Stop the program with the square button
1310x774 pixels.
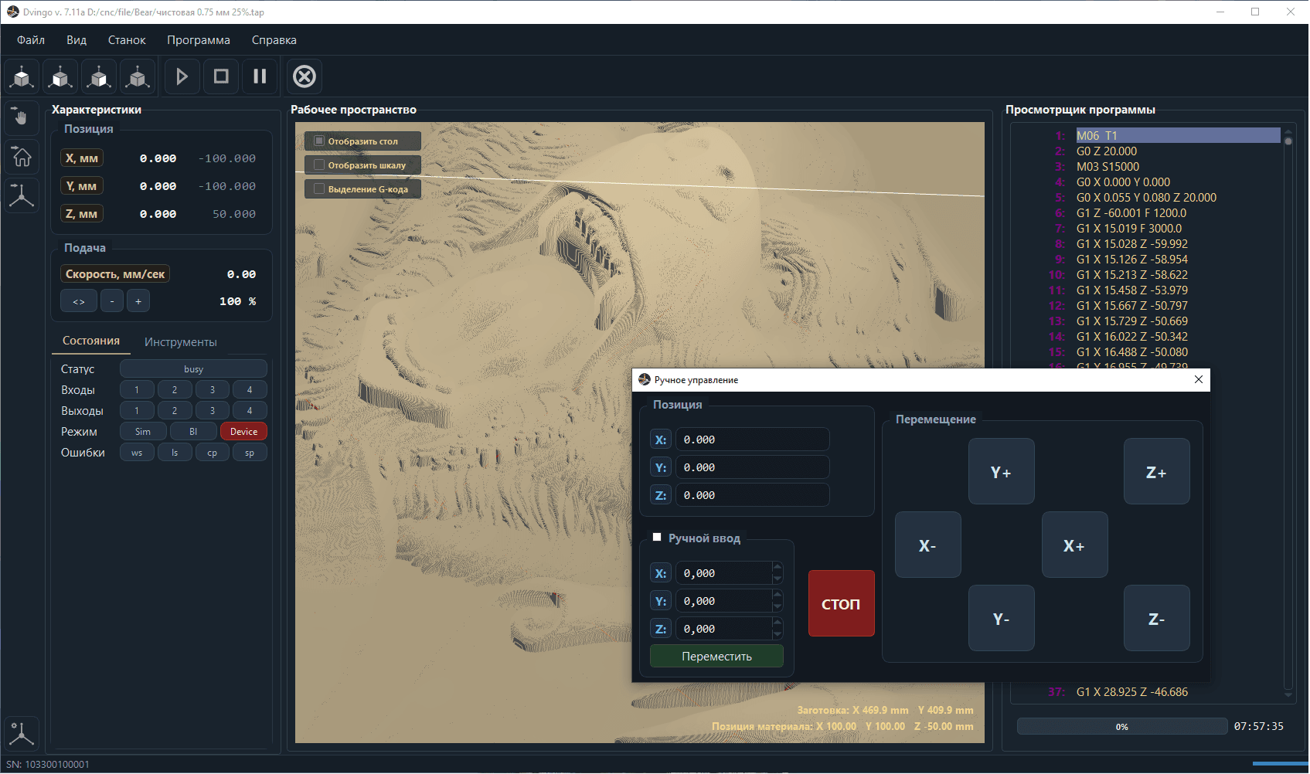pos(221,76)
